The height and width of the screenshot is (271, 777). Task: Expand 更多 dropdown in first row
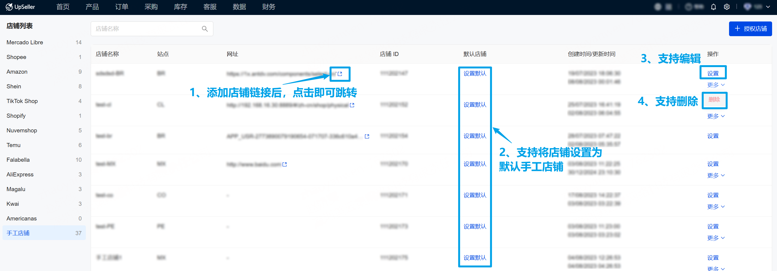(x=715, y=85)
